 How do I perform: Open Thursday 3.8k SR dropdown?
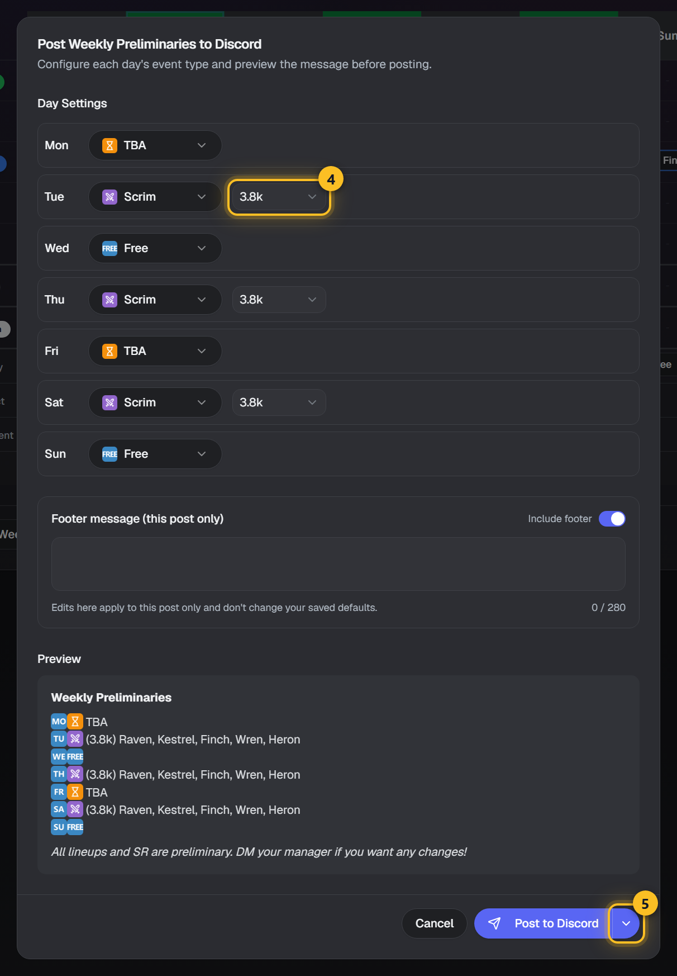coord(279,300)
